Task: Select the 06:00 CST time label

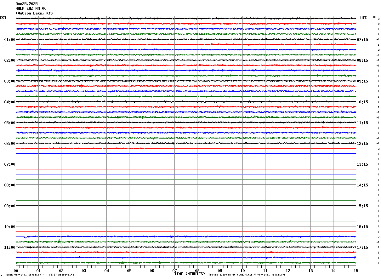Action: 10,144
